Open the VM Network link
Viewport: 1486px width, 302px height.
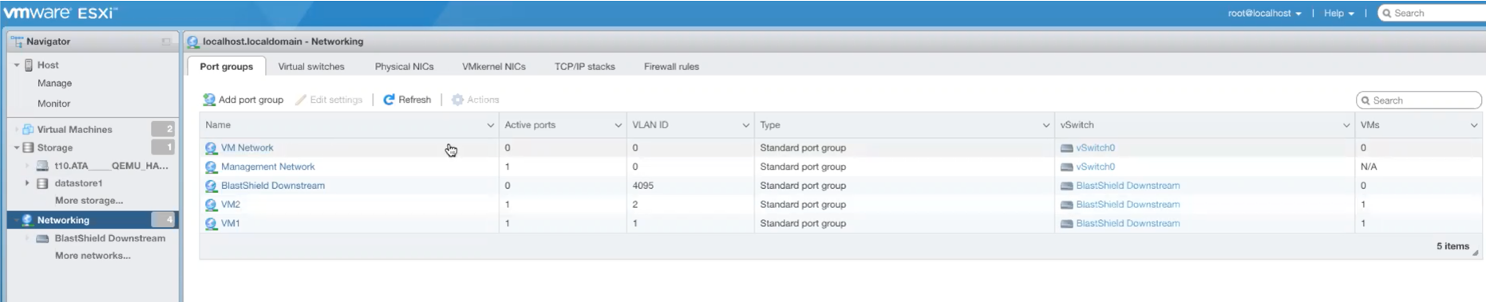(x=247, y=148)
